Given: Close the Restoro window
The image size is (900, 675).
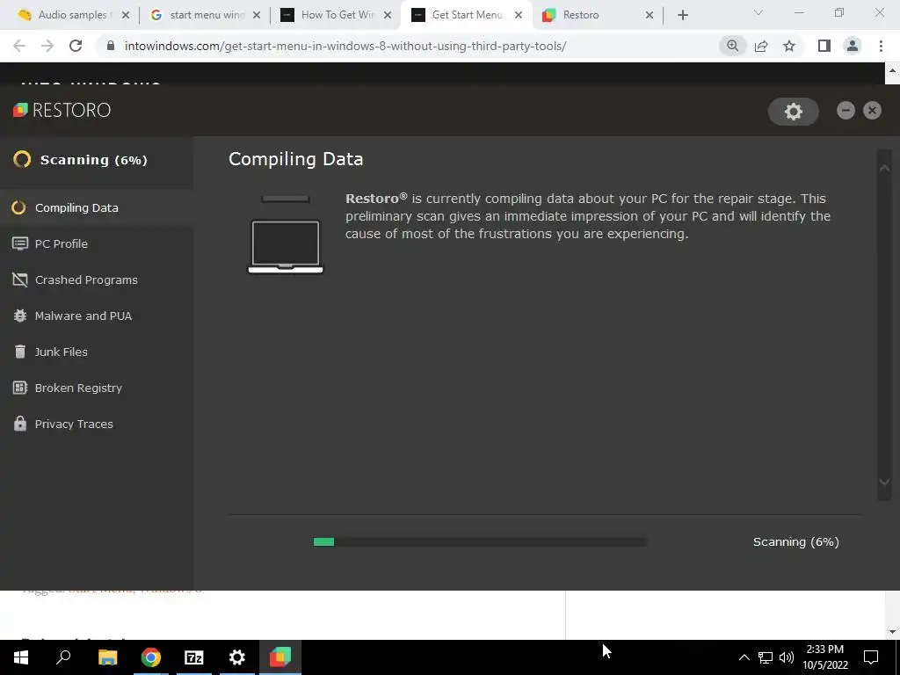Looking at the screenshot, I should pos(872,110).
